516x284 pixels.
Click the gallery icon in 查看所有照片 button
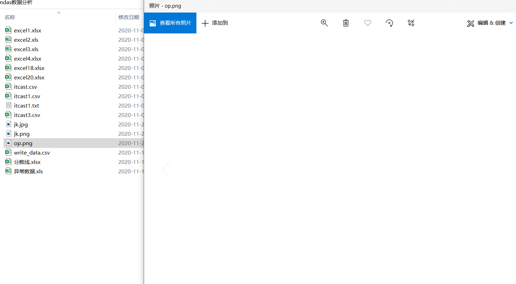click(152, 23)
